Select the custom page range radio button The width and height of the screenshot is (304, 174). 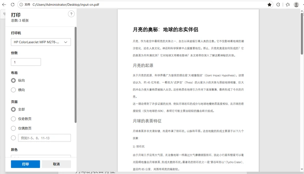pos(13,138)
